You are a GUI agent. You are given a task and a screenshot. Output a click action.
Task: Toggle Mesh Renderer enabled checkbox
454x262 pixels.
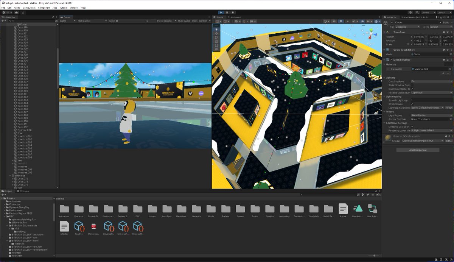(x=391, y=60)
